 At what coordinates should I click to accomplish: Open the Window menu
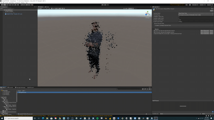(23, 3)
